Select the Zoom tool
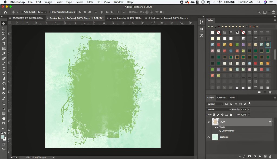 click(4, 123)
